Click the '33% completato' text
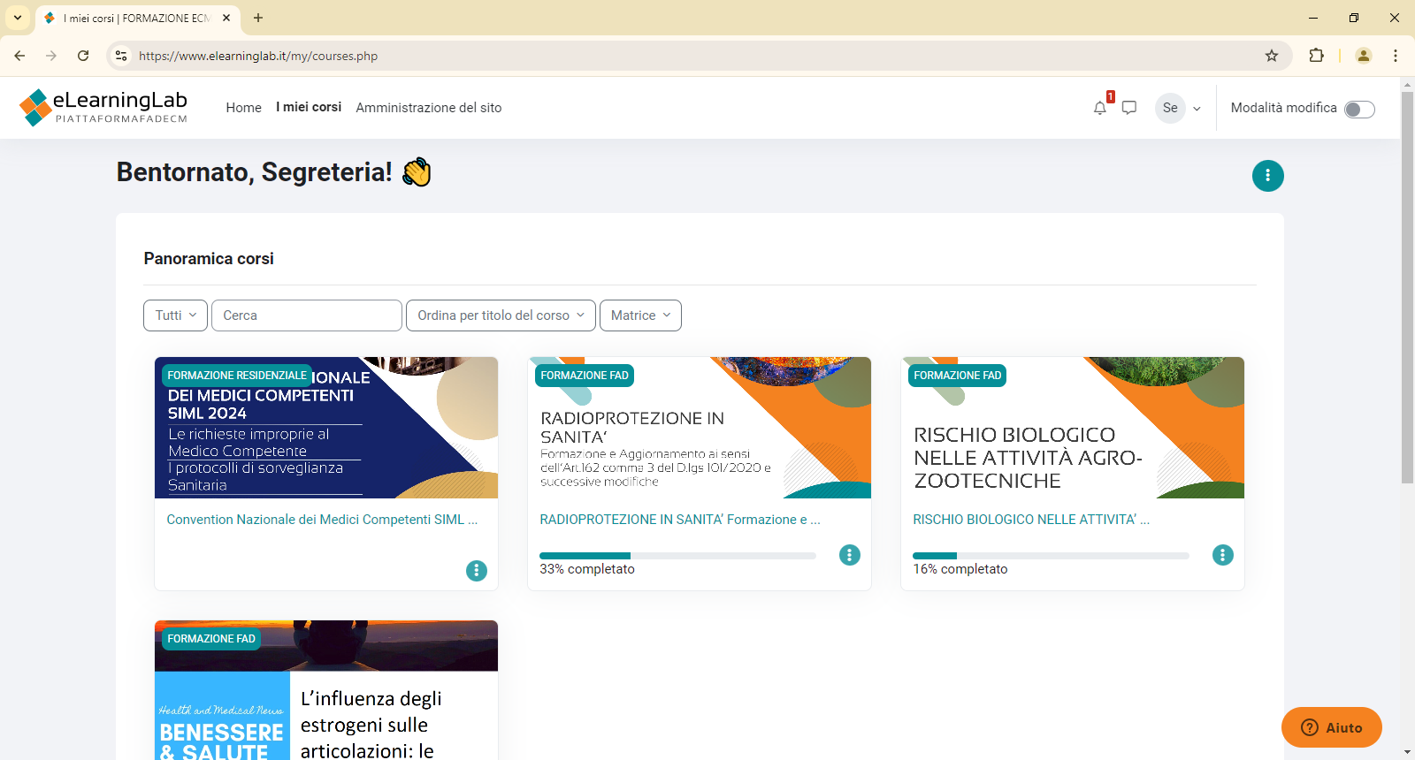Image resolution: width=1415 pixels, height=760 pixels. tap(587, 569)
